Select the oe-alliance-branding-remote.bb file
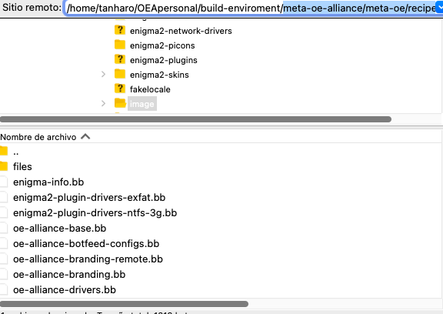The image size is (443, 314). pos(88,259)
